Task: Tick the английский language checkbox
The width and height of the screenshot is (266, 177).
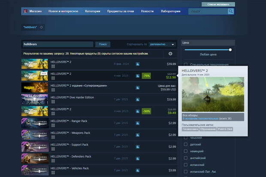Action: pyautogui.click(x=186, y=158)
